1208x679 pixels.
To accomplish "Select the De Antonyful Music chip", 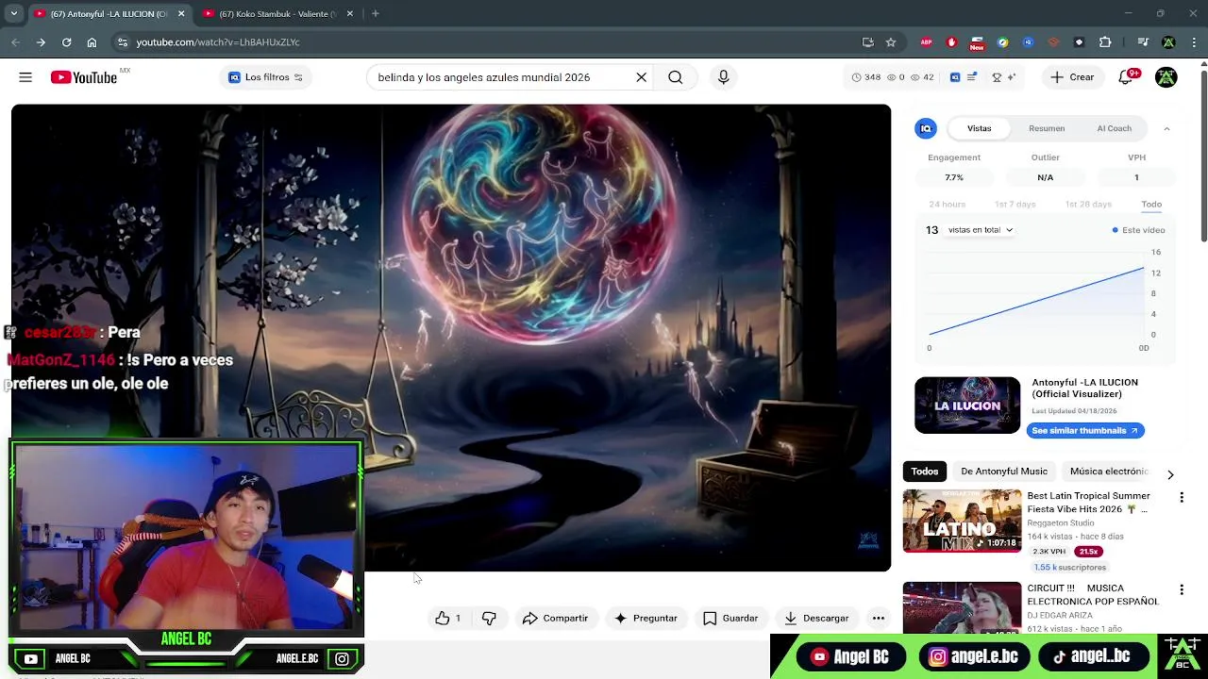I will coord(1004,472).
